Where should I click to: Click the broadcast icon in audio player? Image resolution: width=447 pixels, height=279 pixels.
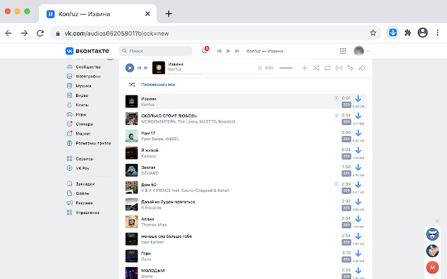[339, 68]
